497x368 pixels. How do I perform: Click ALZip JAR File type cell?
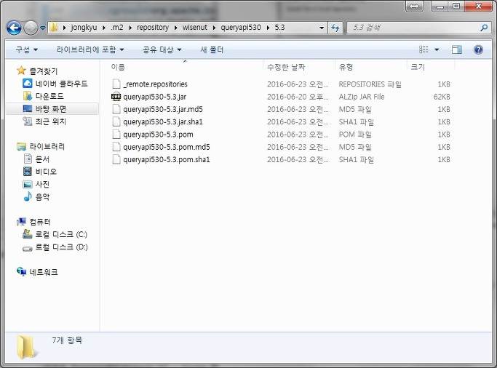tap(362, 97)
